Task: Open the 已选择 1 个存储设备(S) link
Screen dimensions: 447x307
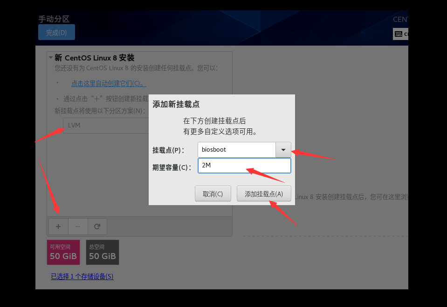Action: (x=82, y=276)
